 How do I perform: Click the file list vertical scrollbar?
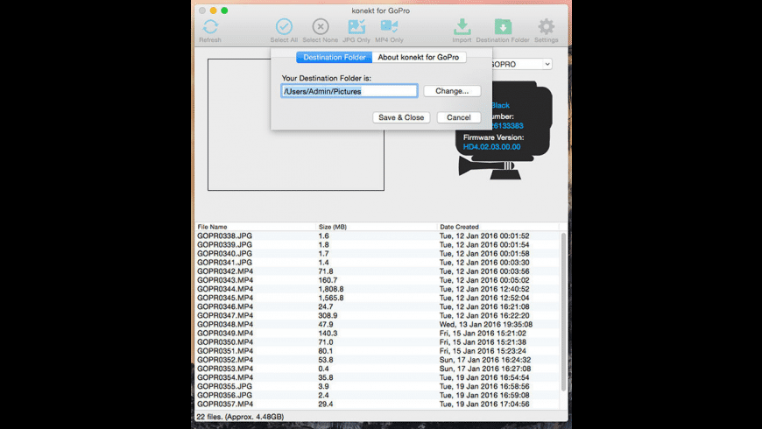tap(563, 312)
